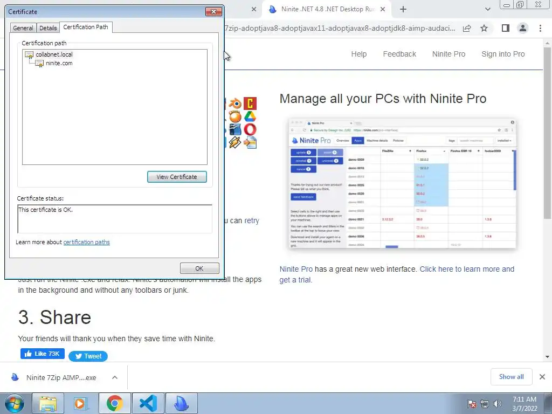Click the CDBurnerXP red C icon
Viewport: 552px width, 414px height.
[x=250, y=103]
